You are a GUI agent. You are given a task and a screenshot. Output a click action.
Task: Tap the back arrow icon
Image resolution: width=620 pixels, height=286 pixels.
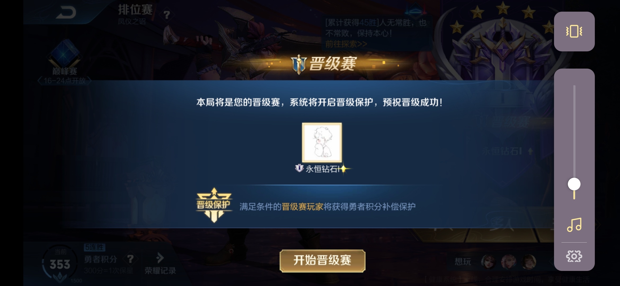point(66,12)
